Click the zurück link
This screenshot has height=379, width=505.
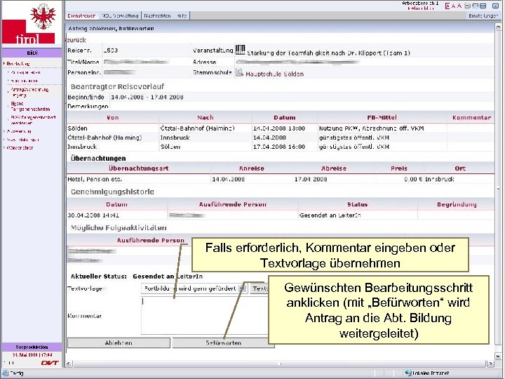[x=76, y=40]
